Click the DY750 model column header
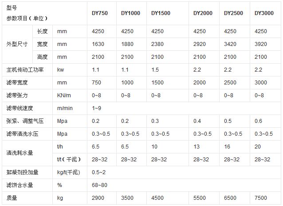 (x=100, y=13)
